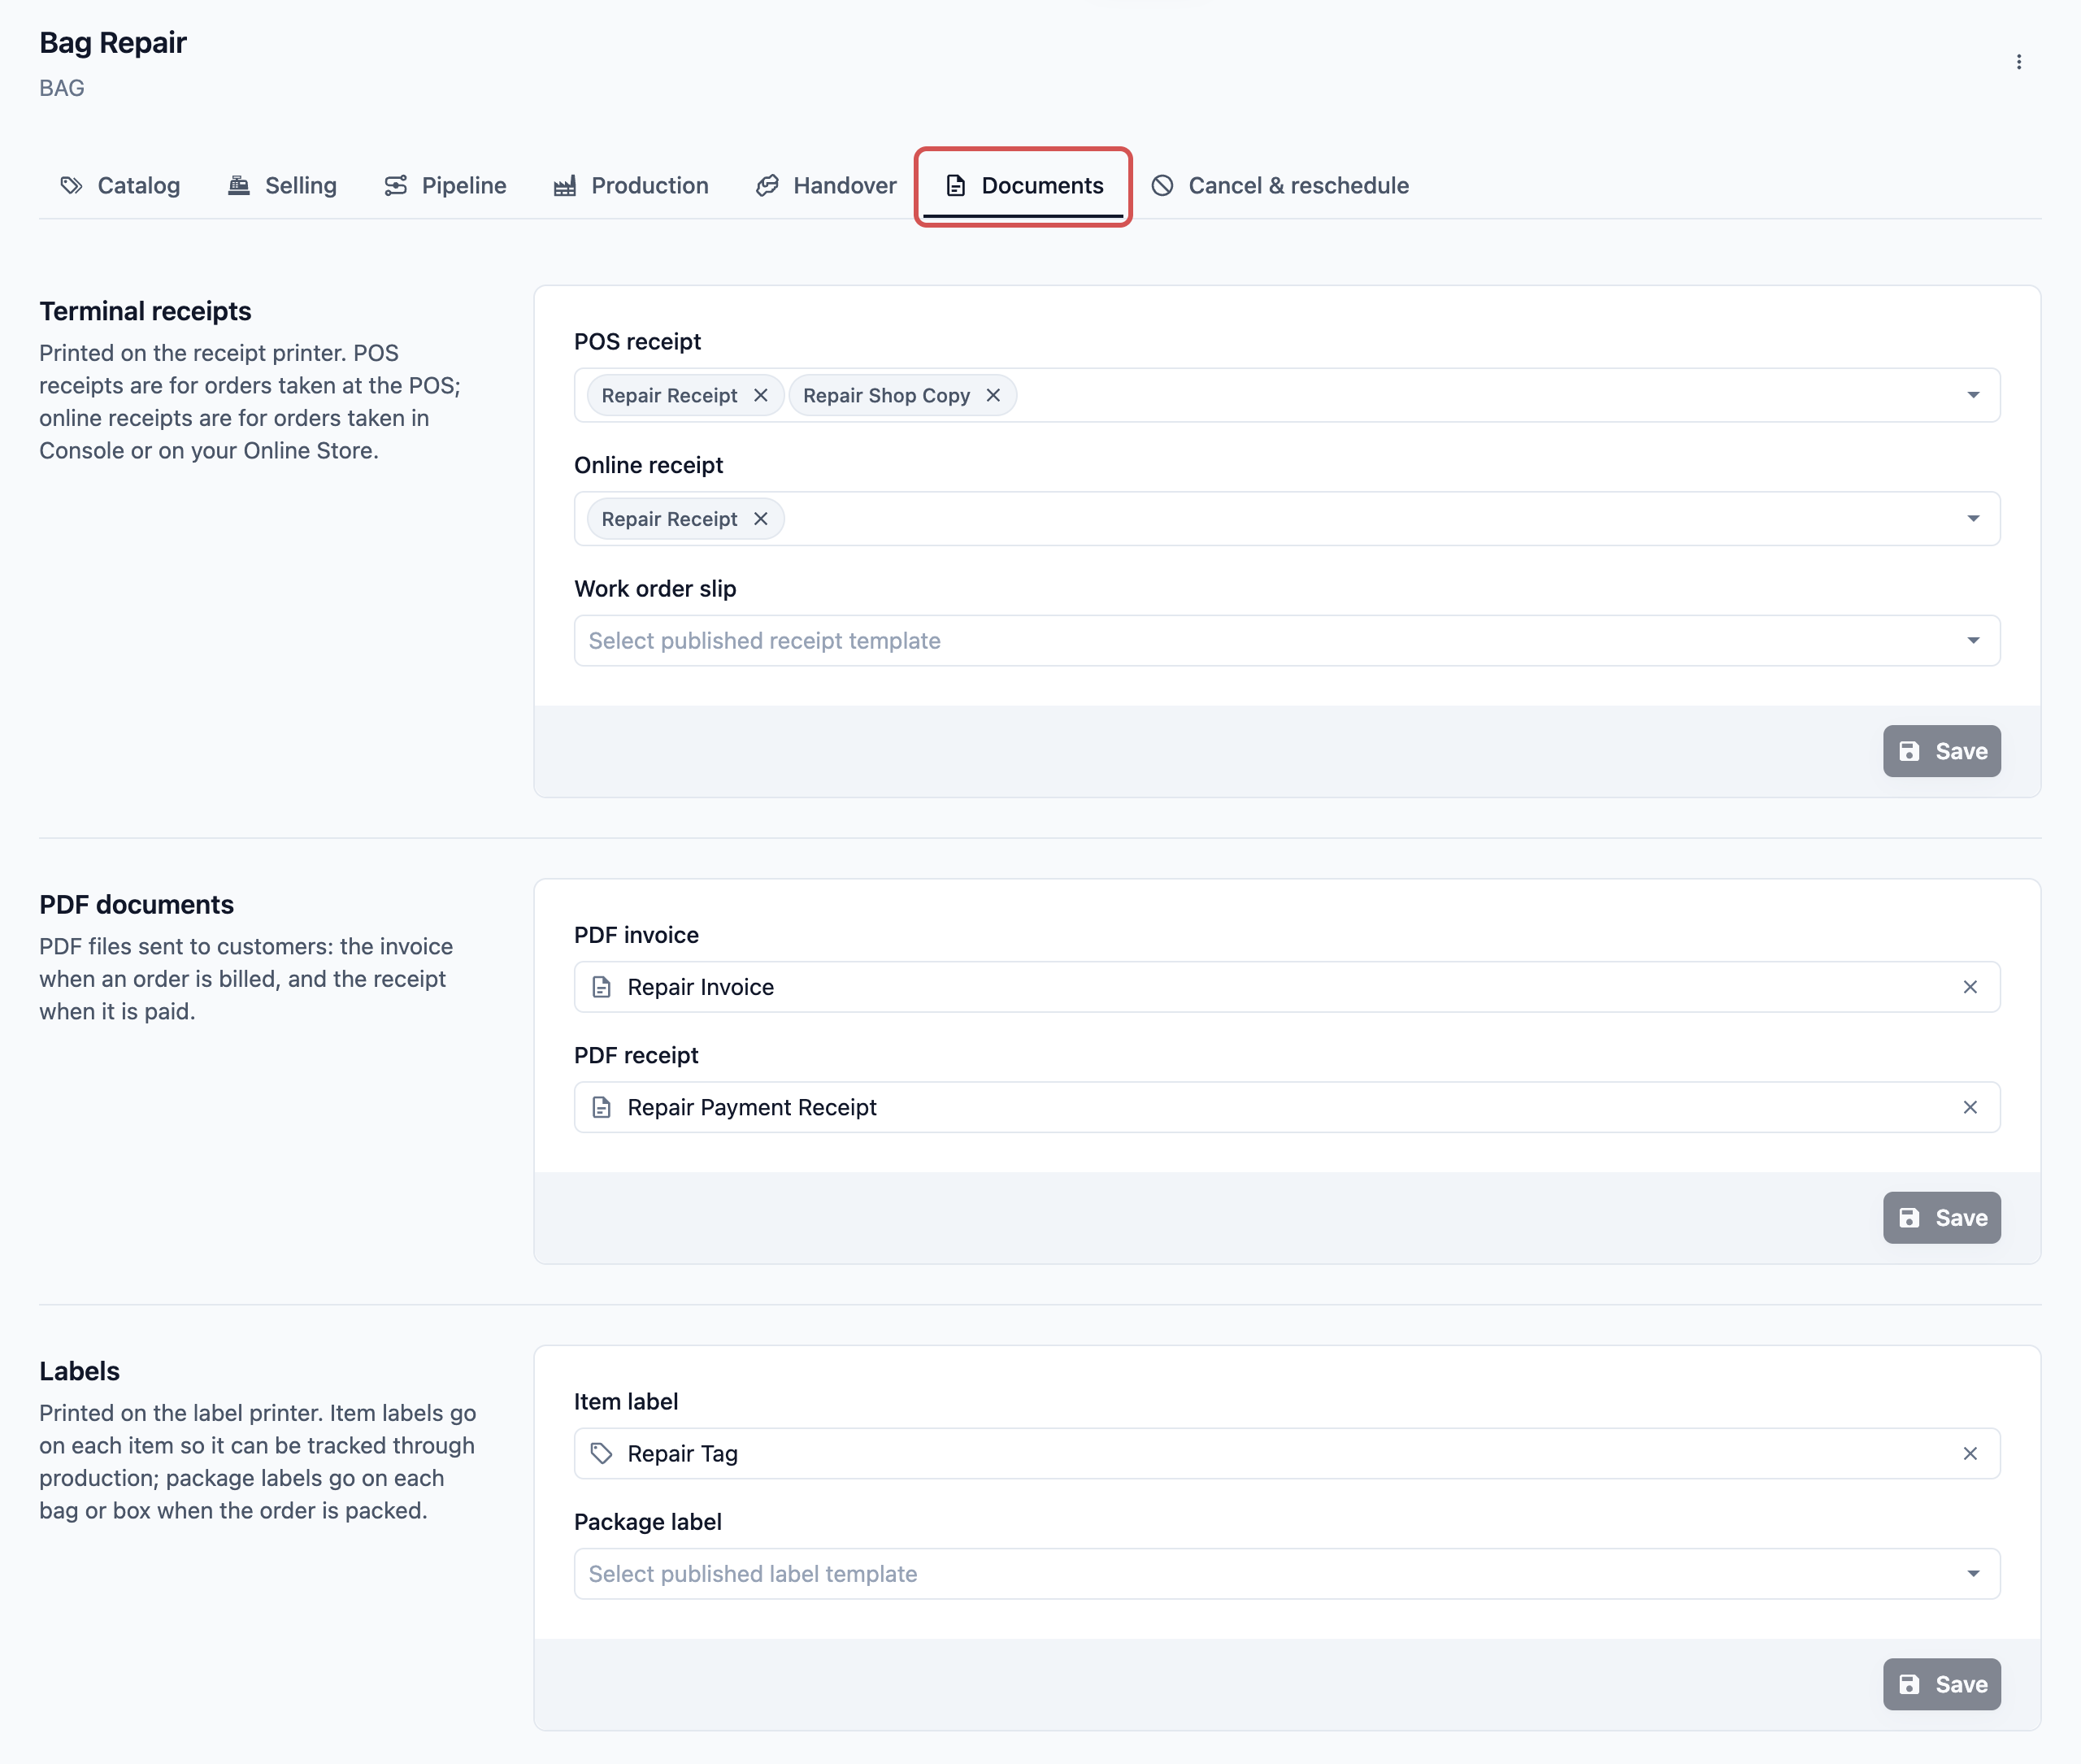Open the Handover tab

point(826,186)
